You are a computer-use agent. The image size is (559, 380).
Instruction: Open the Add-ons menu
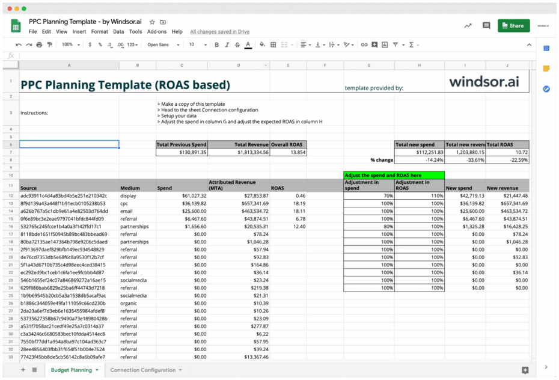click(x=157, y=31)
